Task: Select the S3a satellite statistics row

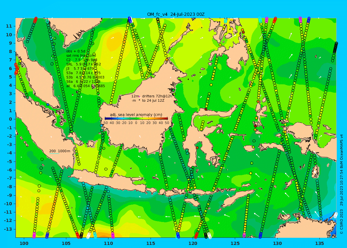Action: coord(83,73)
